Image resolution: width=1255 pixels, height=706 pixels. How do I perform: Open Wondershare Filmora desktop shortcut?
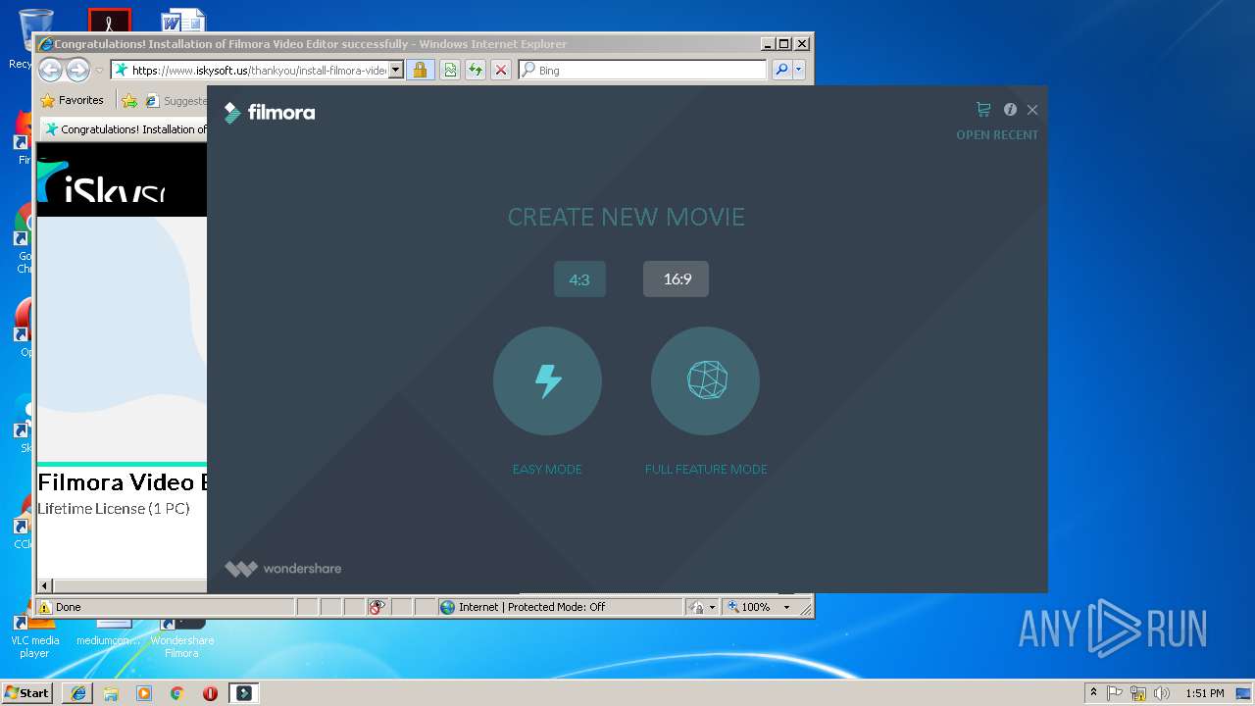[181, 635]
